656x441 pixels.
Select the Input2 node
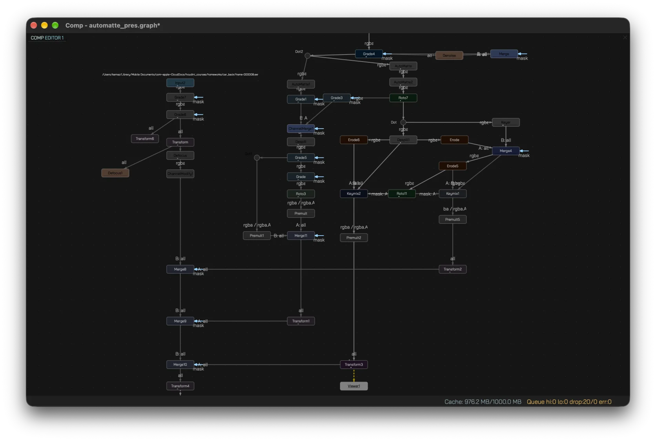pyautogui.click(x=180, y=83)
